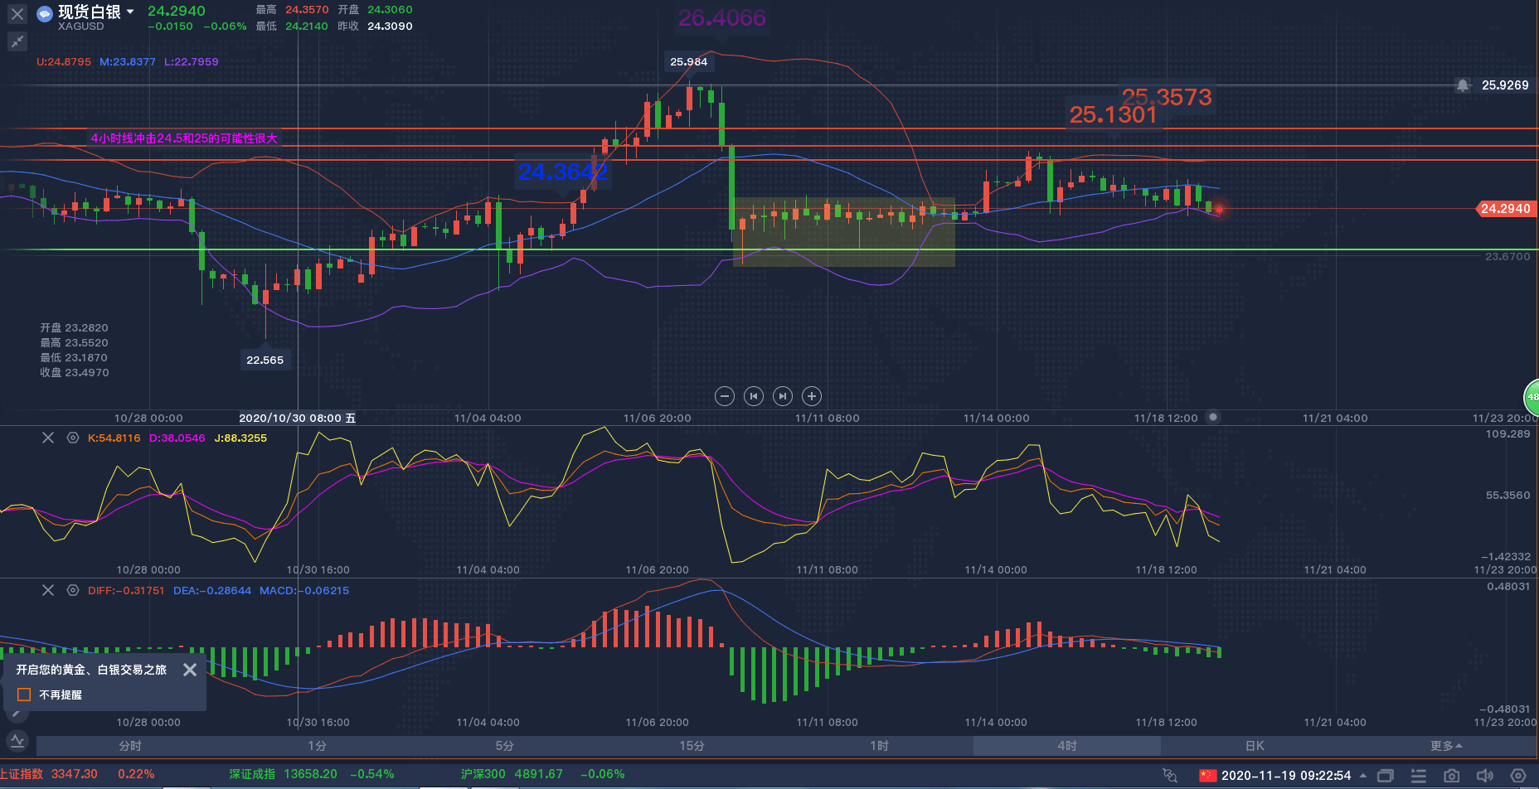
Task: Switch to the 15分 timeframe tab
Action: coord(692,746)
